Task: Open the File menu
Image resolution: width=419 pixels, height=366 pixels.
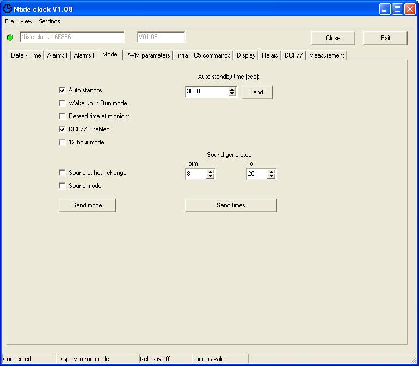Action: 9,21
